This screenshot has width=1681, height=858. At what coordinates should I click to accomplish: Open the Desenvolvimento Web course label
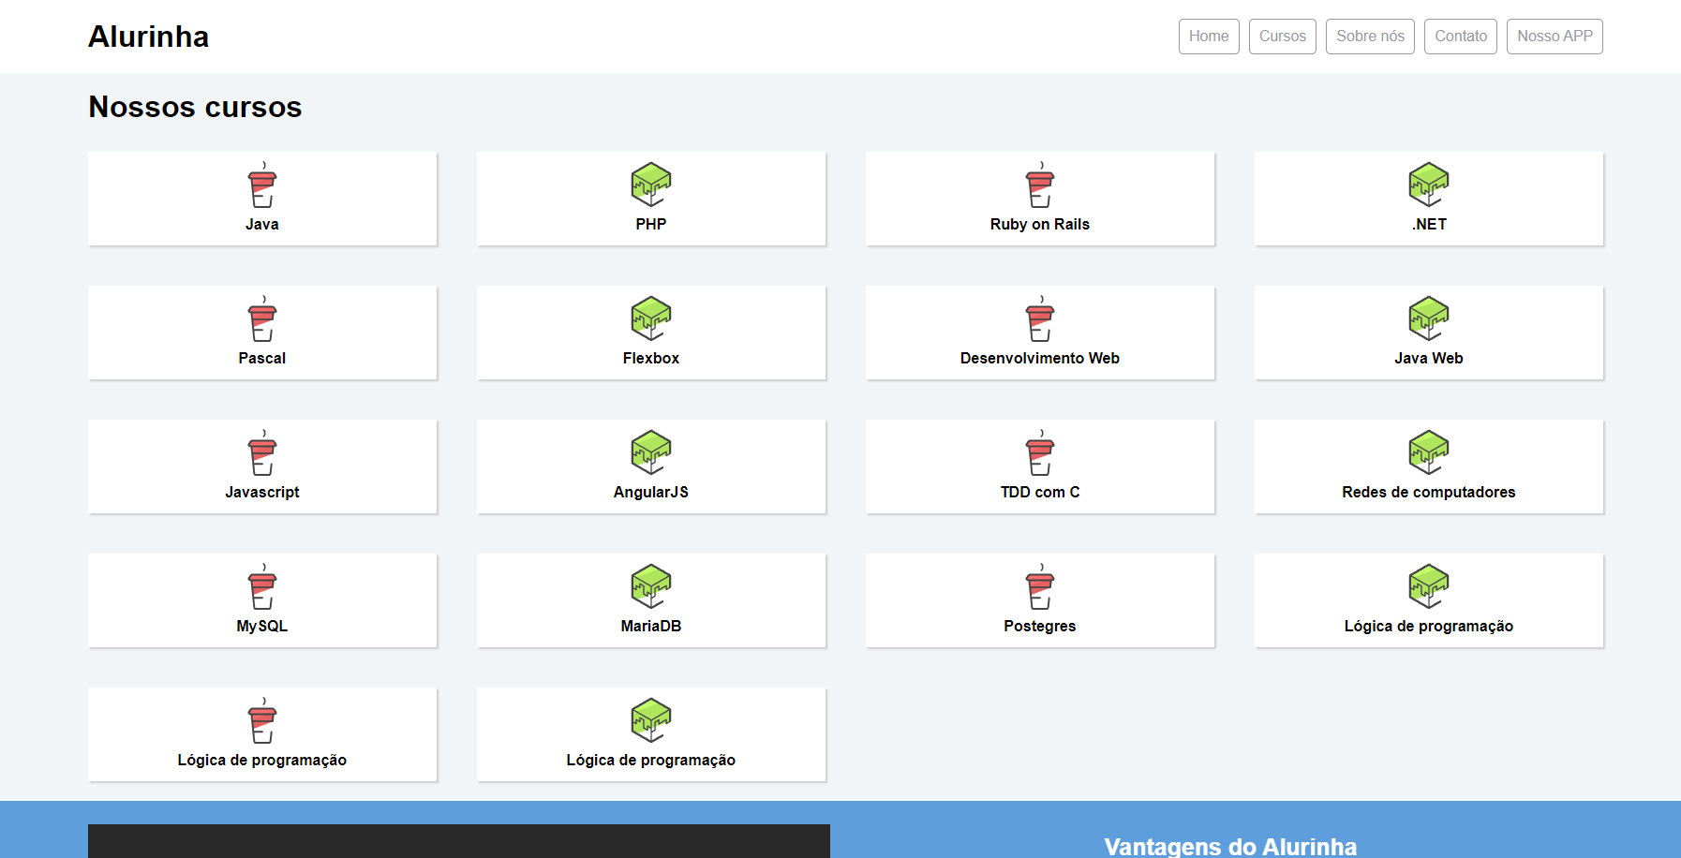[x=1040, y=358]
